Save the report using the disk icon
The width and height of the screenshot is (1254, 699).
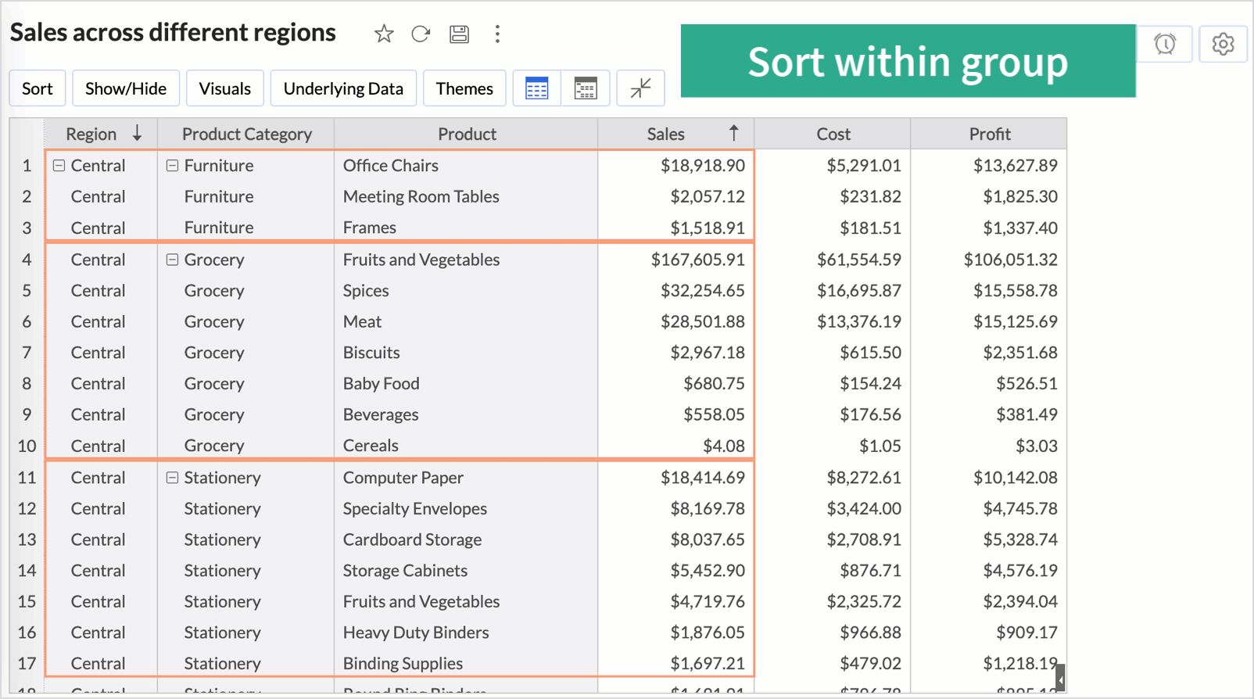tap(459, 34)
